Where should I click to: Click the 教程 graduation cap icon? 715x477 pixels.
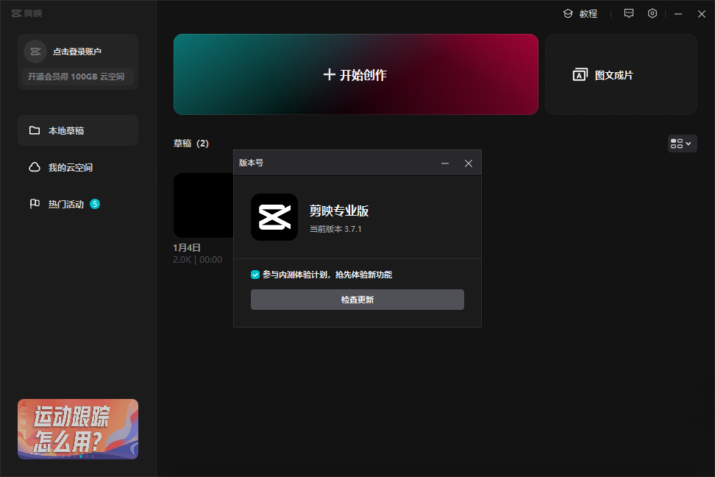(x=568, y=13)
